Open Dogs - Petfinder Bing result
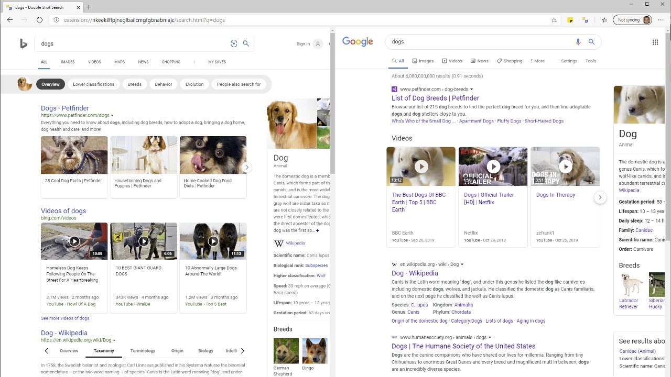Screen dimensions: 671x377 (65, 108)
